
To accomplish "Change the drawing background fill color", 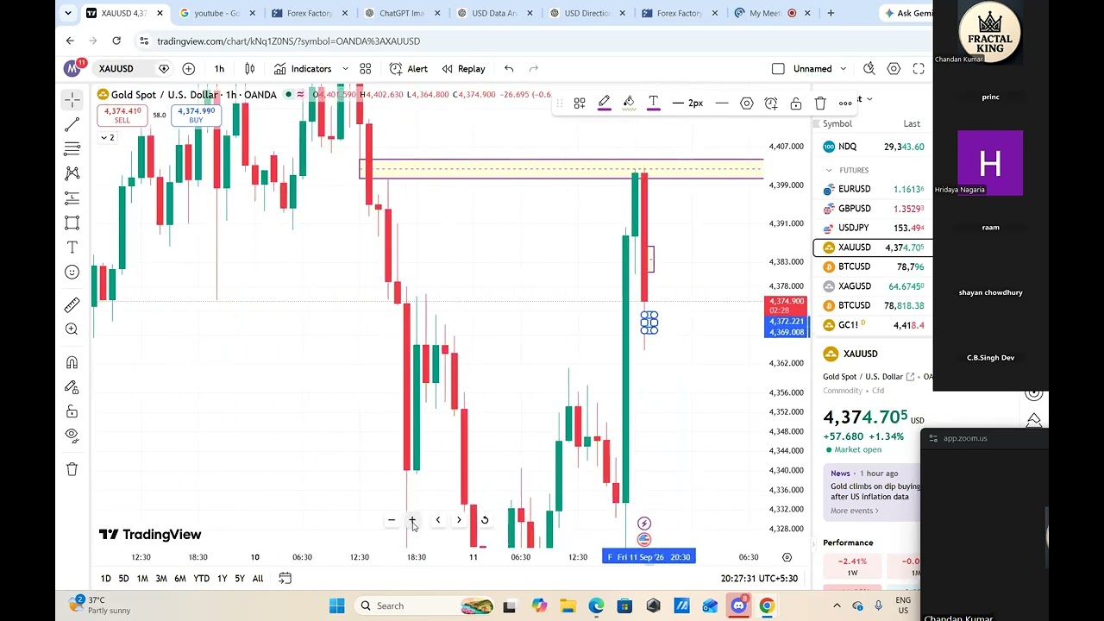I will pos(629,103).
